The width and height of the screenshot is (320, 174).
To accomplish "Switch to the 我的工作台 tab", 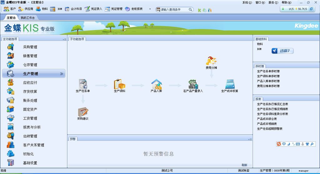I will tap(27, 18).
